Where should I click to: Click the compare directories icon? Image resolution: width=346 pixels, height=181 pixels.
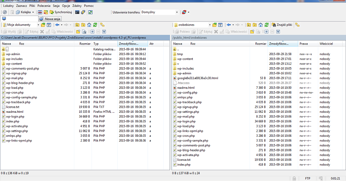pos(40,12)
